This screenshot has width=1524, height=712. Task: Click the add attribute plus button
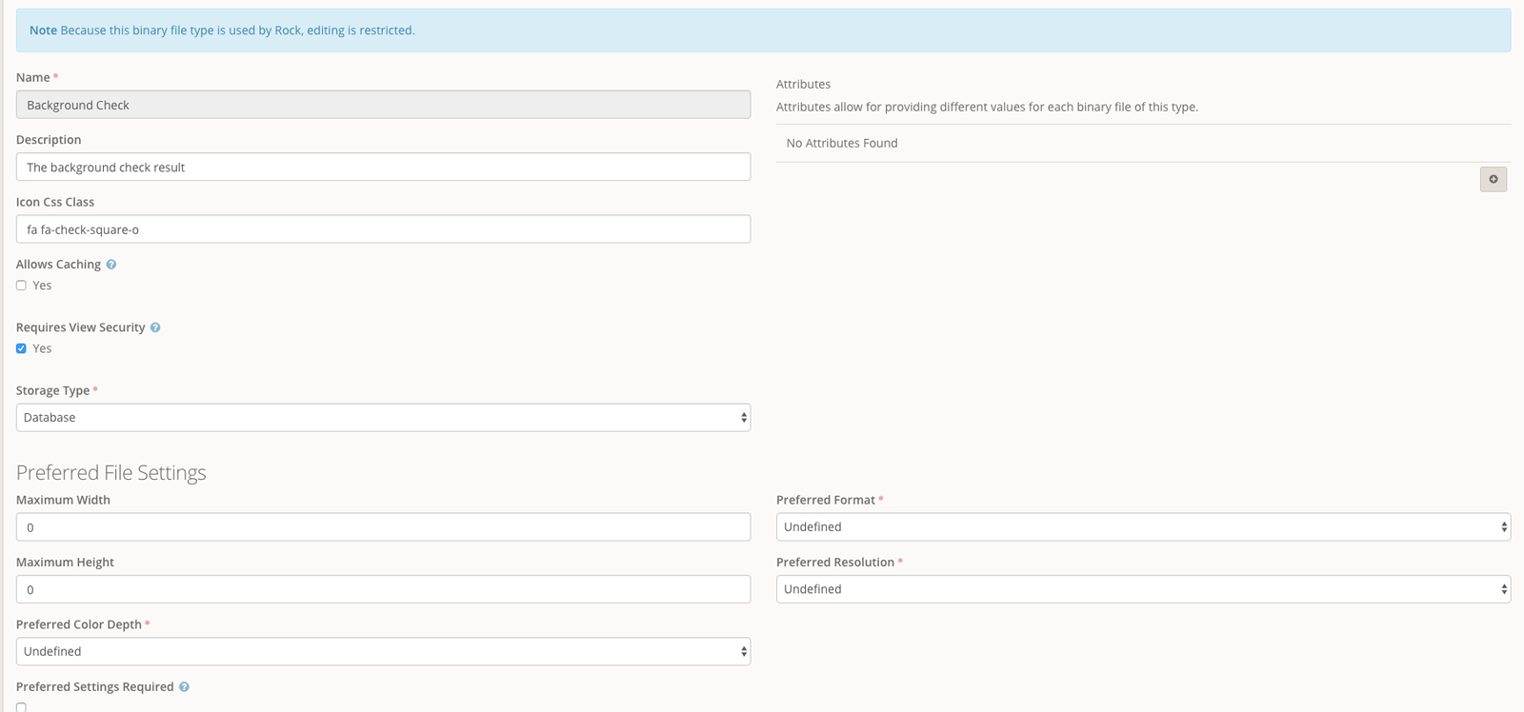click(x=1493, y=179)
